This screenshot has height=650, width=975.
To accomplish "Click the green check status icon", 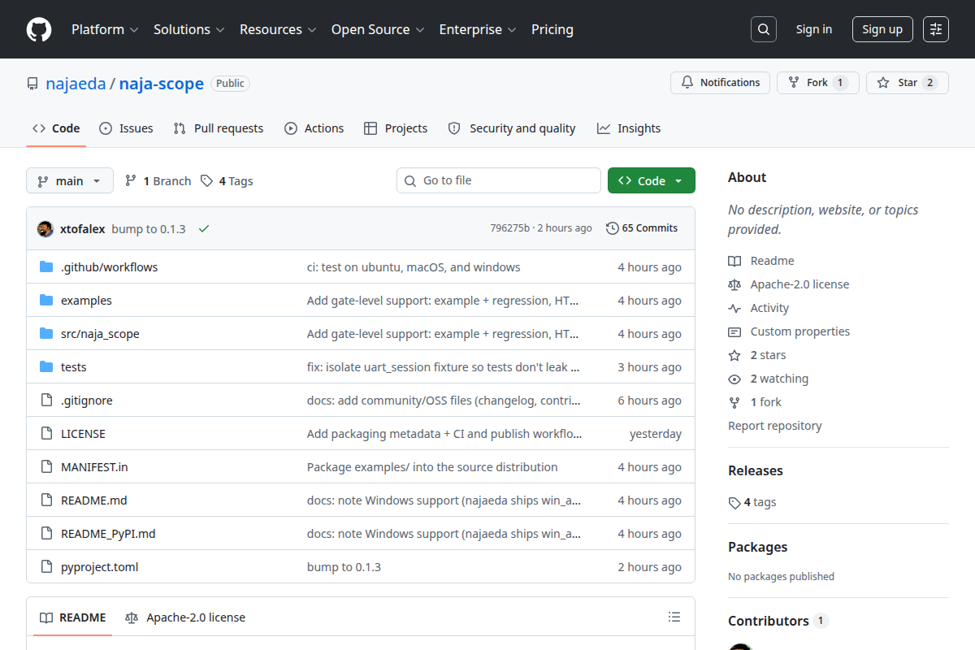I will click(204, 229).
